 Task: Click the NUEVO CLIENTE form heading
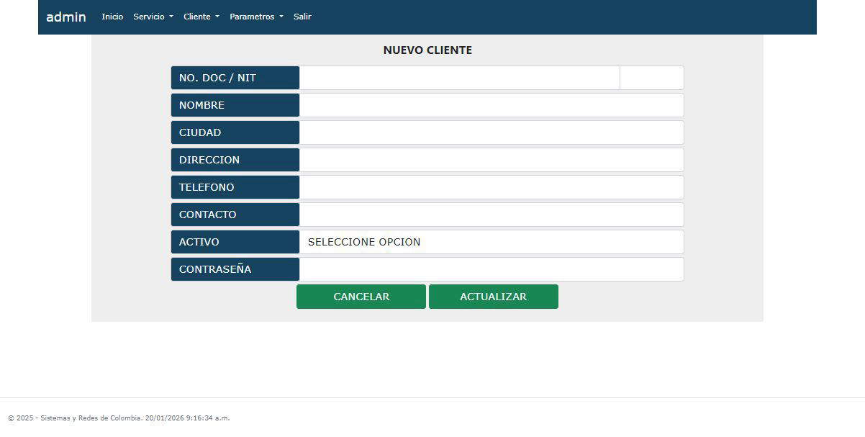click(427, 50)
